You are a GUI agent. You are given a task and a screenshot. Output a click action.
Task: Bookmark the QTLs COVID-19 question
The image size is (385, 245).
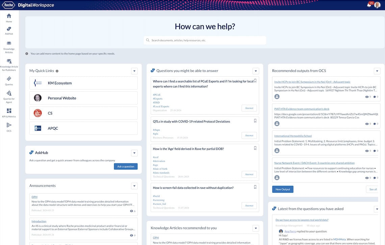click(255, 121)
